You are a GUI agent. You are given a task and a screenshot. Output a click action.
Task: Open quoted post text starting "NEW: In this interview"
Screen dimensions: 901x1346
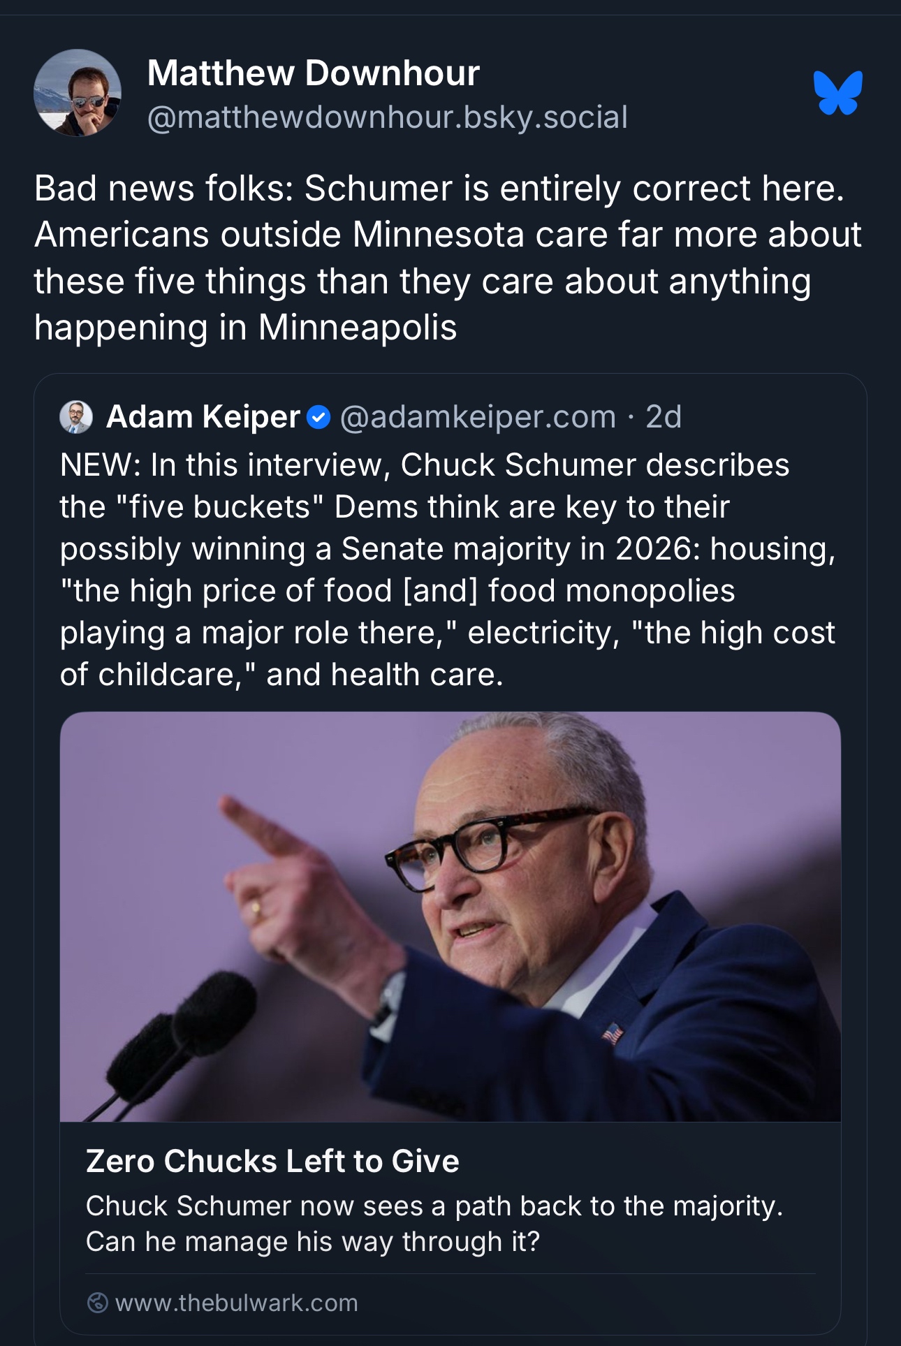[447, 569]
